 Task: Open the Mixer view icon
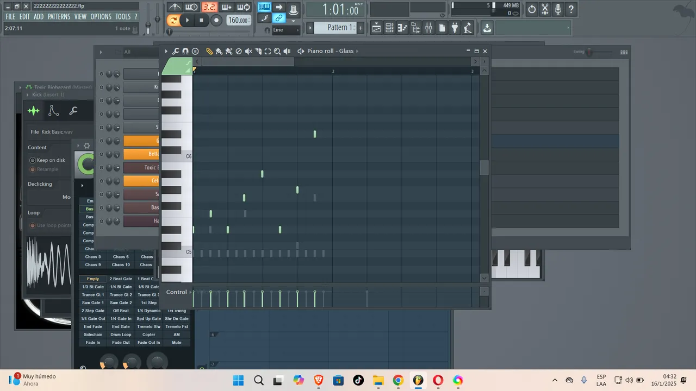[x=428, y=27]
